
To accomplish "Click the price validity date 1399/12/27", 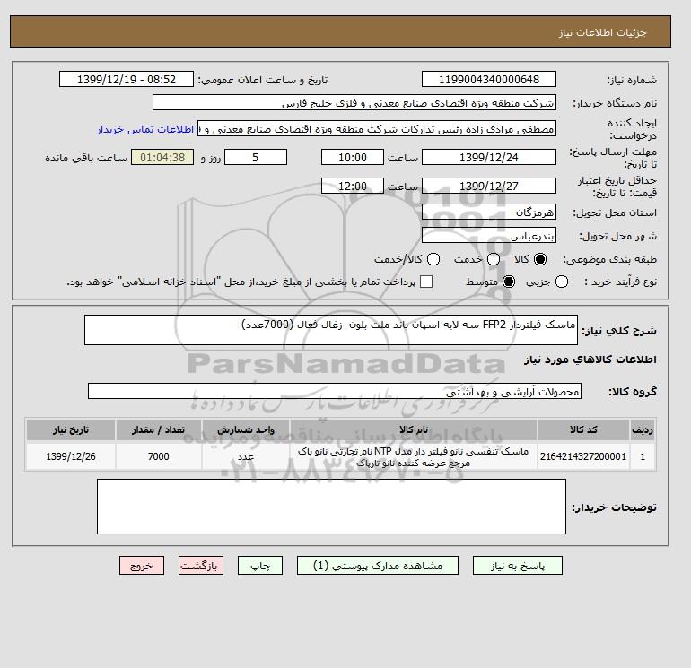I will [489, 186].
